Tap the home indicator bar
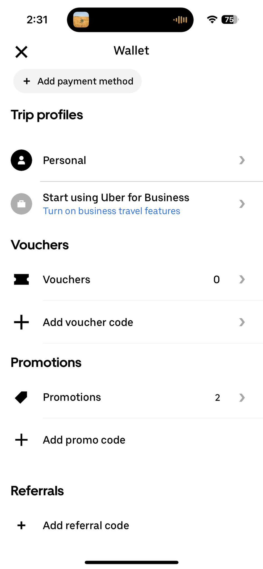 coord(131,562)
